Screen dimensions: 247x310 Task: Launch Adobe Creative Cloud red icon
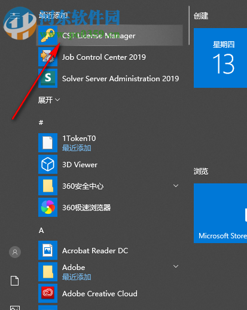tap(48, 293)
